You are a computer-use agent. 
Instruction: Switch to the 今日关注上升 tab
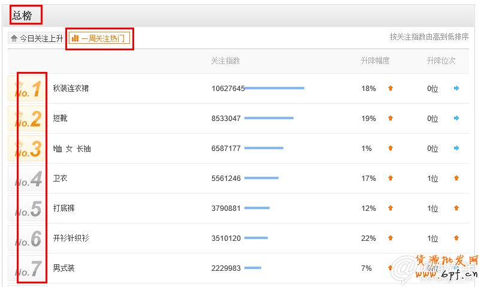37,38
